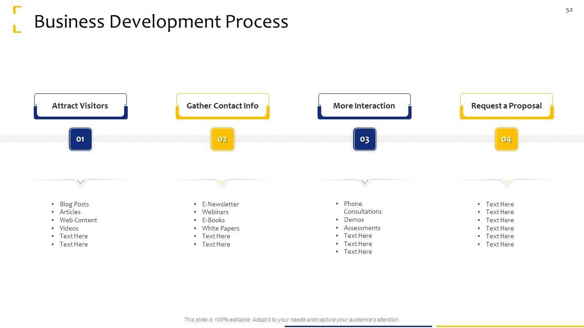Select the Assessments bullet
Screen dimensions: 584x328
click(x=362, y=228)
